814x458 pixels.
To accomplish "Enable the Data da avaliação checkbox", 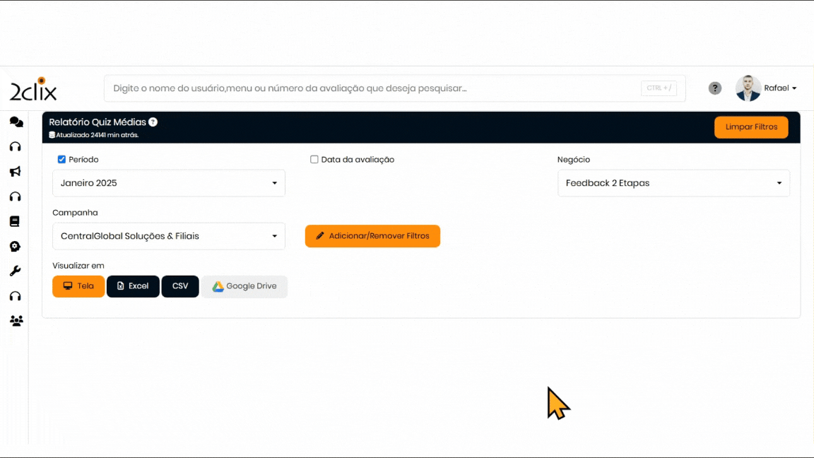I will (314, 160).
